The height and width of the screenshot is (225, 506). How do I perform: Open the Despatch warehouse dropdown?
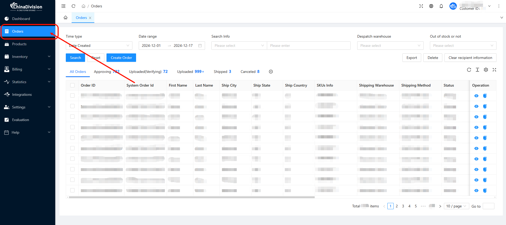tap(390, 46)
